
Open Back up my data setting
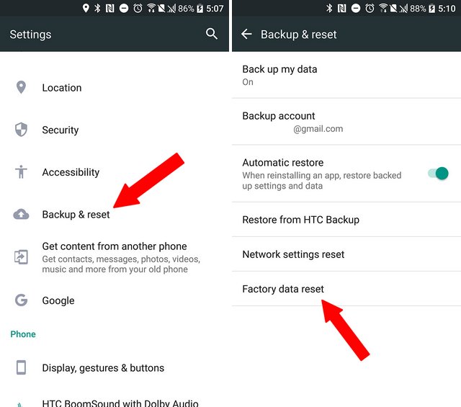click(x=346, y=75)
